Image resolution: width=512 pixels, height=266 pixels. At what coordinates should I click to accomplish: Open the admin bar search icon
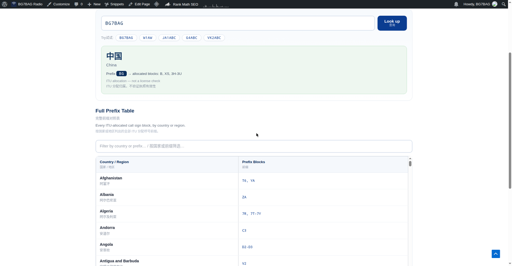pyautogui.click(x=504, y=4)
